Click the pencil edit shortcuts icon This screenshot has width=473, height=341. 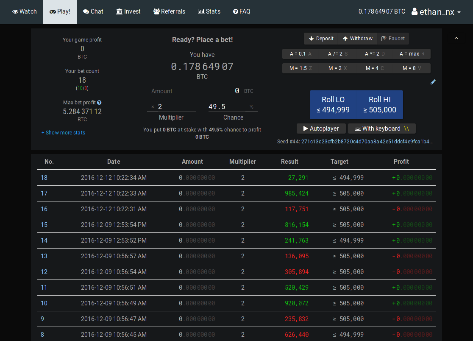(433, 82)
